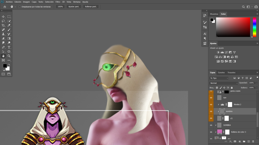This screenshot has height=145, width=259.
Task: Open layer styles fx button
Action: tap(231, 141)
